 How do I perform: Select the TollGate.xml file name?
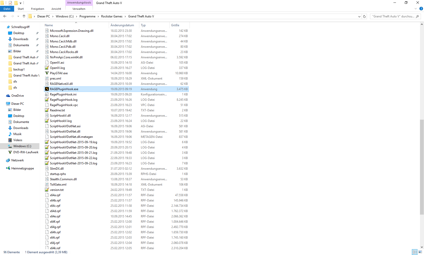(x=58, y=185)
